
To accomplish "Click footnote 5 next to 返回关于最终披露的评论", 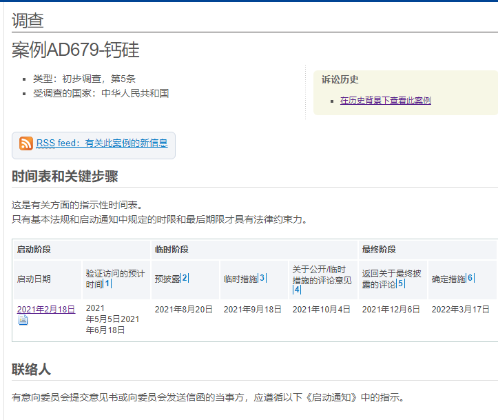I will click(x=400, y=283).
